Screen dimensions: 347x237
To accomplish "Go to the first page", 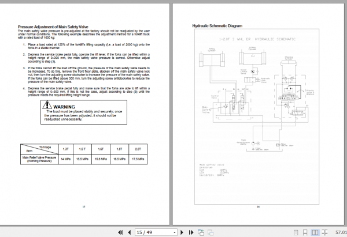I will (x=120, y=232).
